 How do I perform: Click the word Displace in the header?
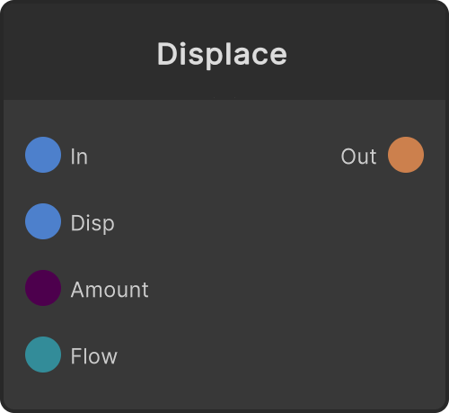pyautogui.click(x=222, y=55)
